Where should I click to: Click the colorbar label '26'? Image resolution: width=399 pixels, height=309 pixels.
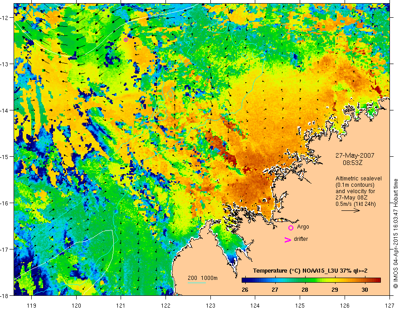coord(245,289)
